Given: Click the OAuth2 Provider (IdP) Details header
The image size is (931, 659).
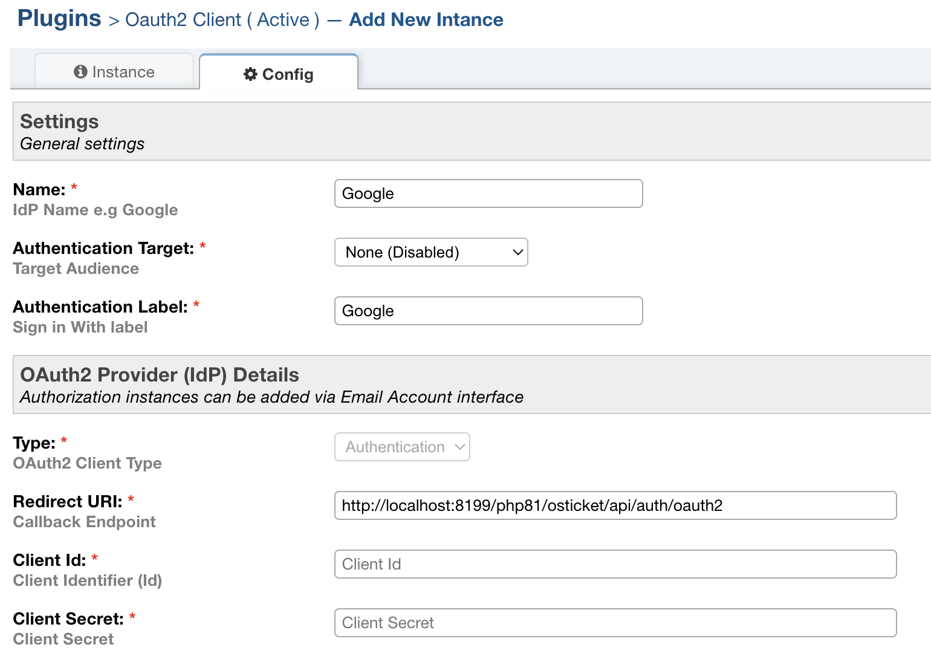Looking at the screenshot, I should [x=159, y=375].
